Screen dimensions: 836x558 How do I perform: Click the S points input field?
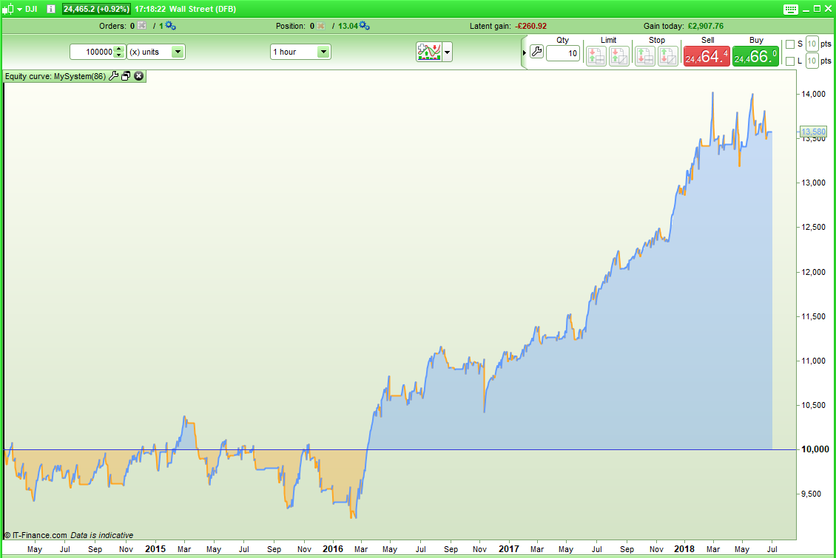(x=812, y=44)
